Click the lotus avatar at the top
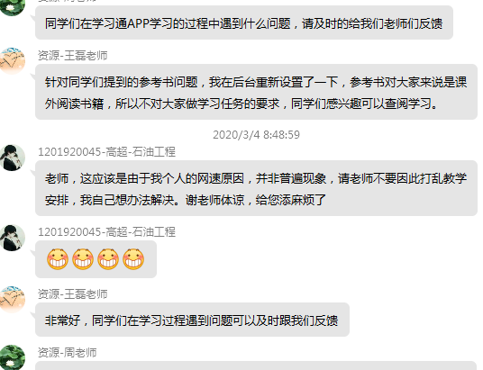 coord(12,7)
